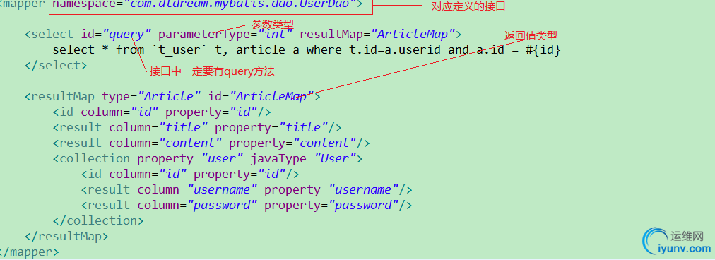The height and width of the screenshot is (260, 715).
Task: Click the type value "Article" in resultMap
Action: tap(169, 96)
